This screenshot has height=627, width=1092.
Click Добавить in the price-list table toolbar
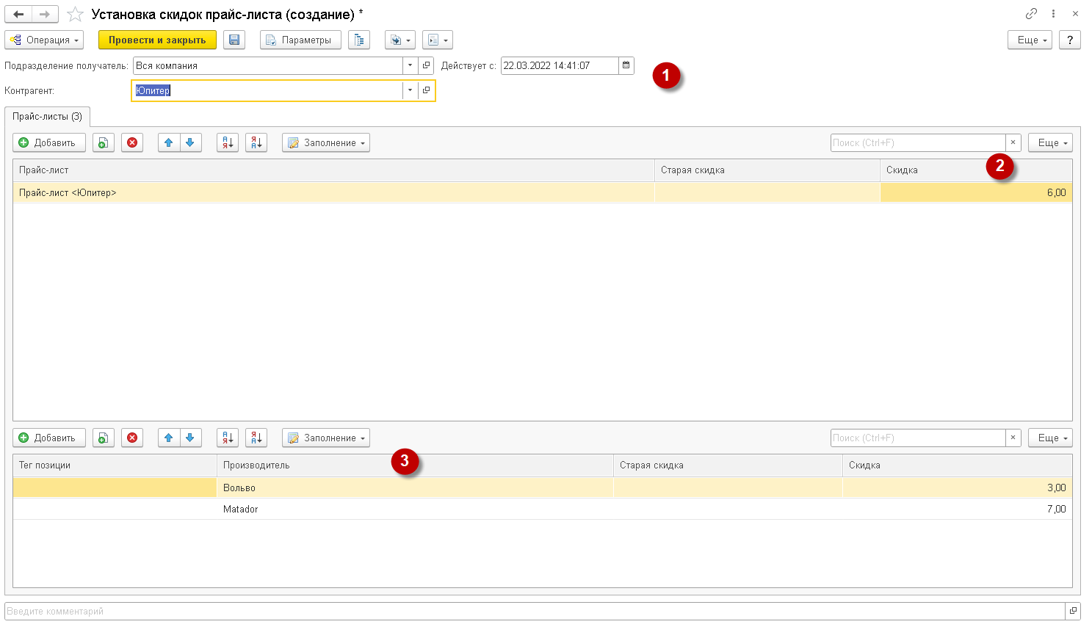pos(49,142)
